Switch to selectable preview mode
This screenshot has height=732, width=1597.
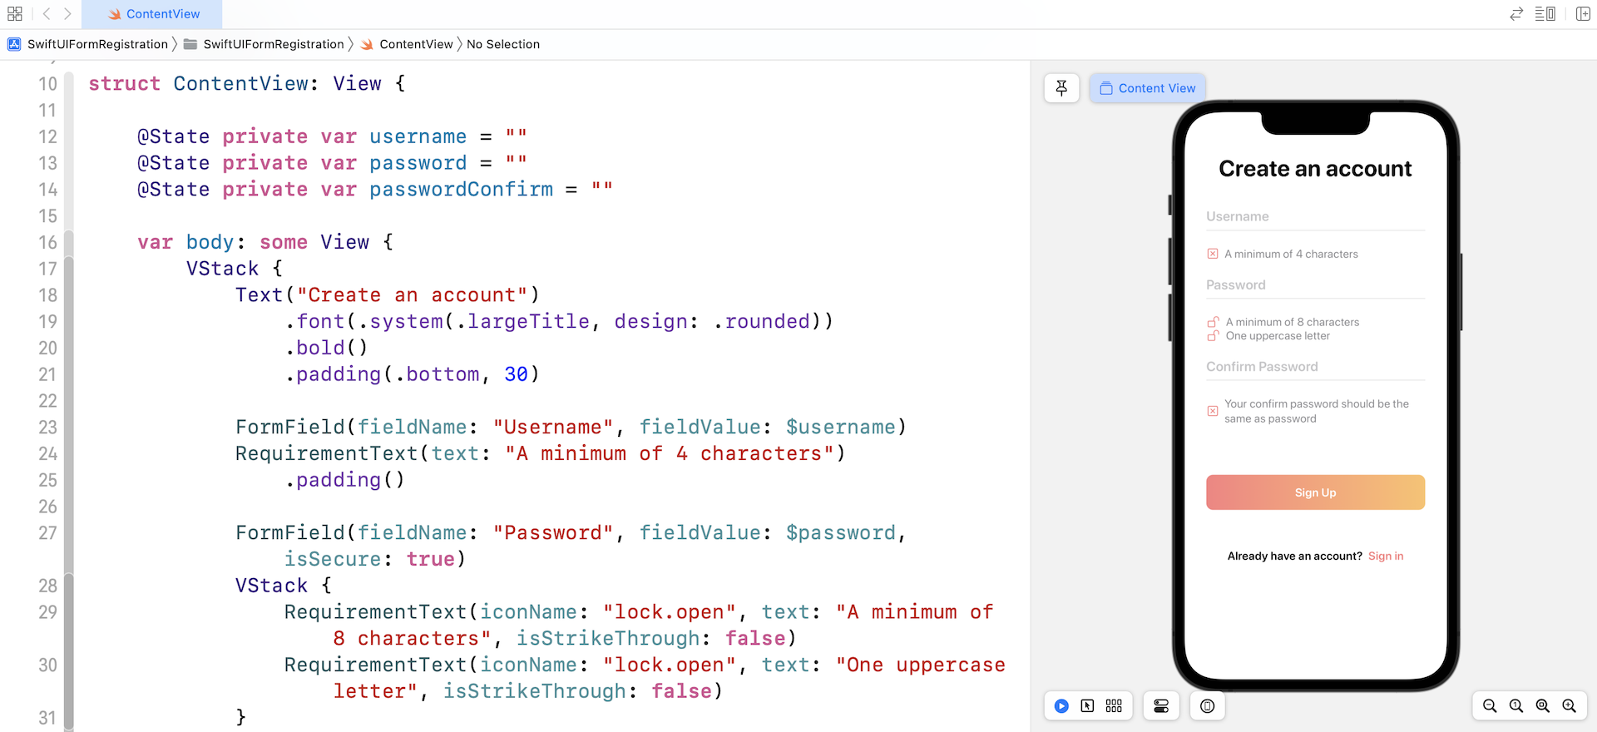[x=1087, y=706]
